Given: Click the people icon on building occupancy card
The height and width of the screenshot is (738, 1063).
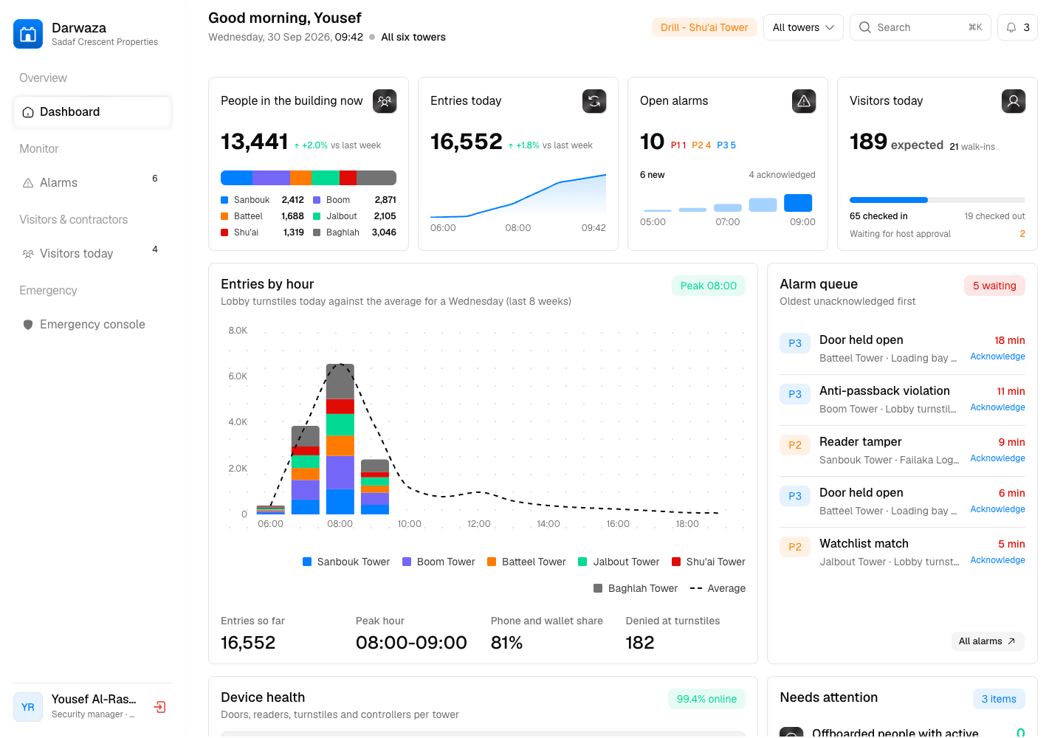Looking at the screenshot, I should click(x=385, y=101).
